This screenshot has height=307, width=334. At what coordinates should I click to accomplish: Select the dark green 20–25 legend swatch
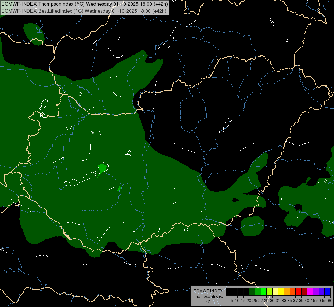tap(252, 292)
